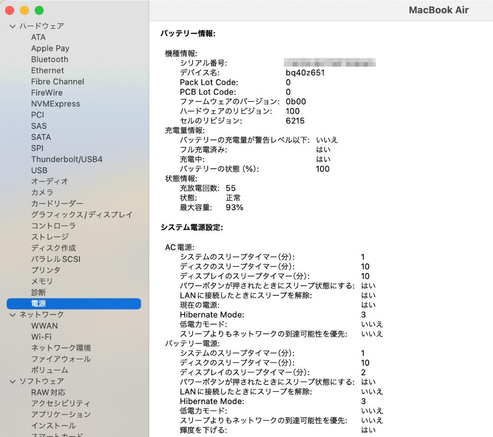Collapse the ネットワーク section

click(x=11, y=314)
